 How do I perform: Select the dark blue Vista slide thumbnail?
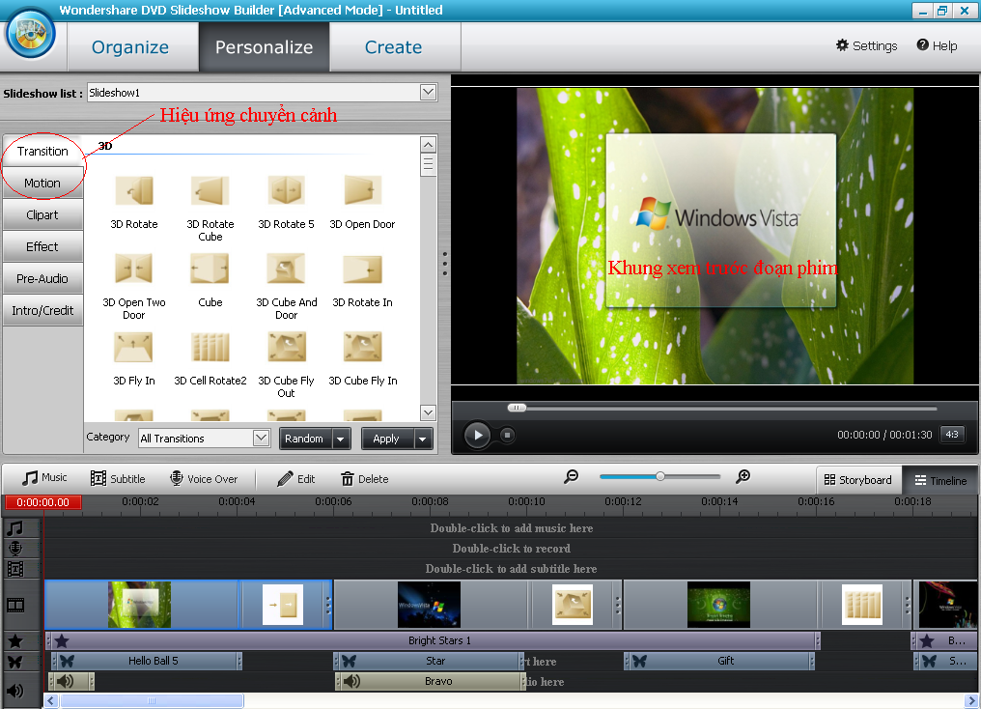(429, 605)
